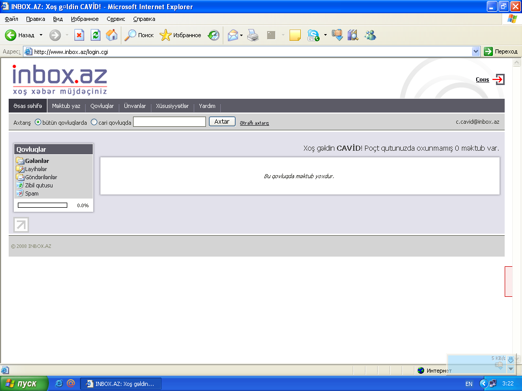The height and width of the screenshot is (391, 522).
Task: Click the address bar URL field
Action: (248, 51)
